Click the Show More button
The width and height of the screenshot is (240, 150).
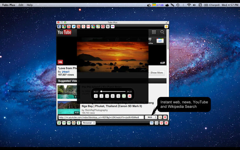[x=157, y=73]
